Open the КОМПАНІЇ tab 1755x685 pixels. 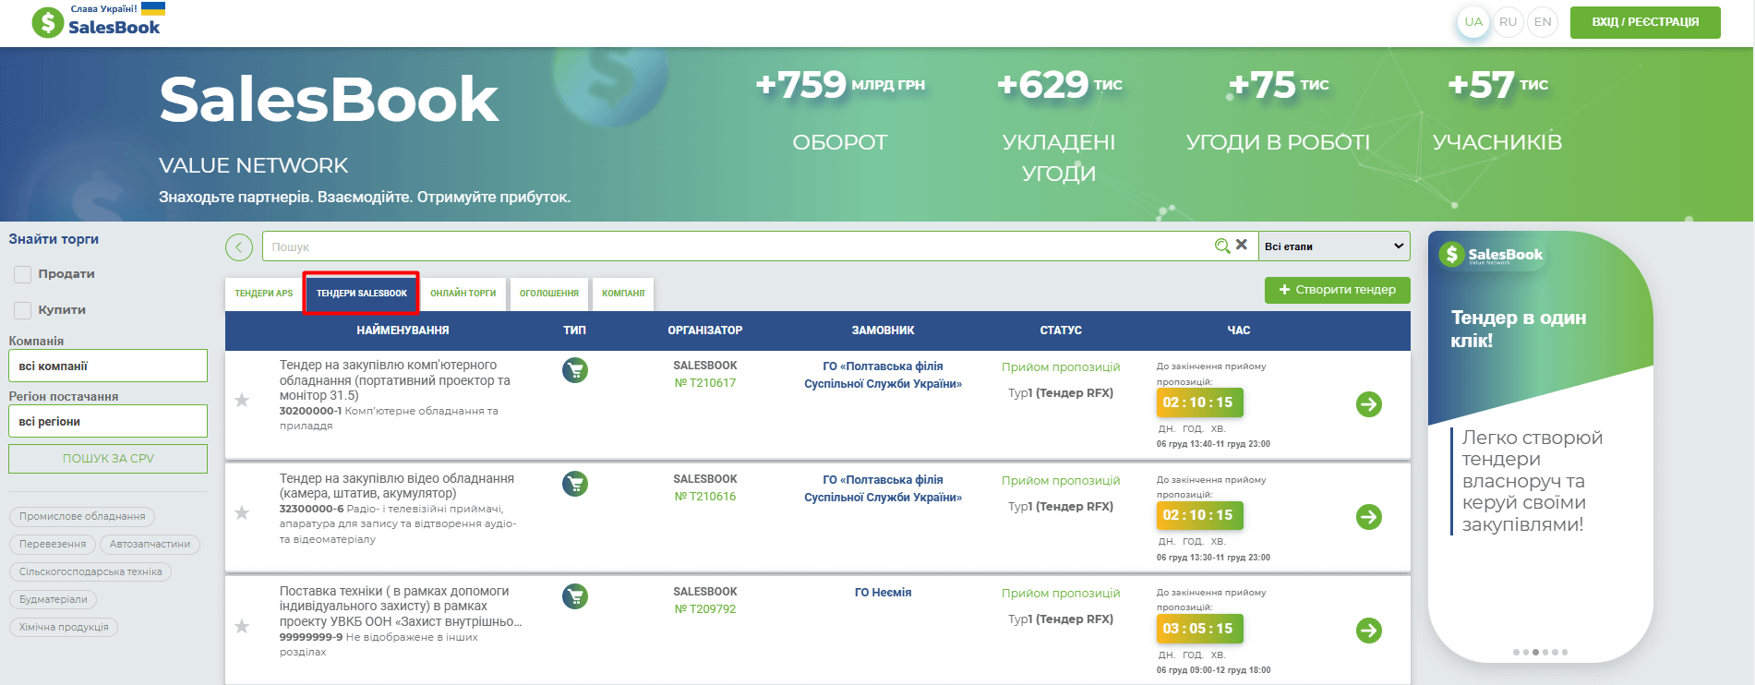pyautogui.click(x=623, y=294)
